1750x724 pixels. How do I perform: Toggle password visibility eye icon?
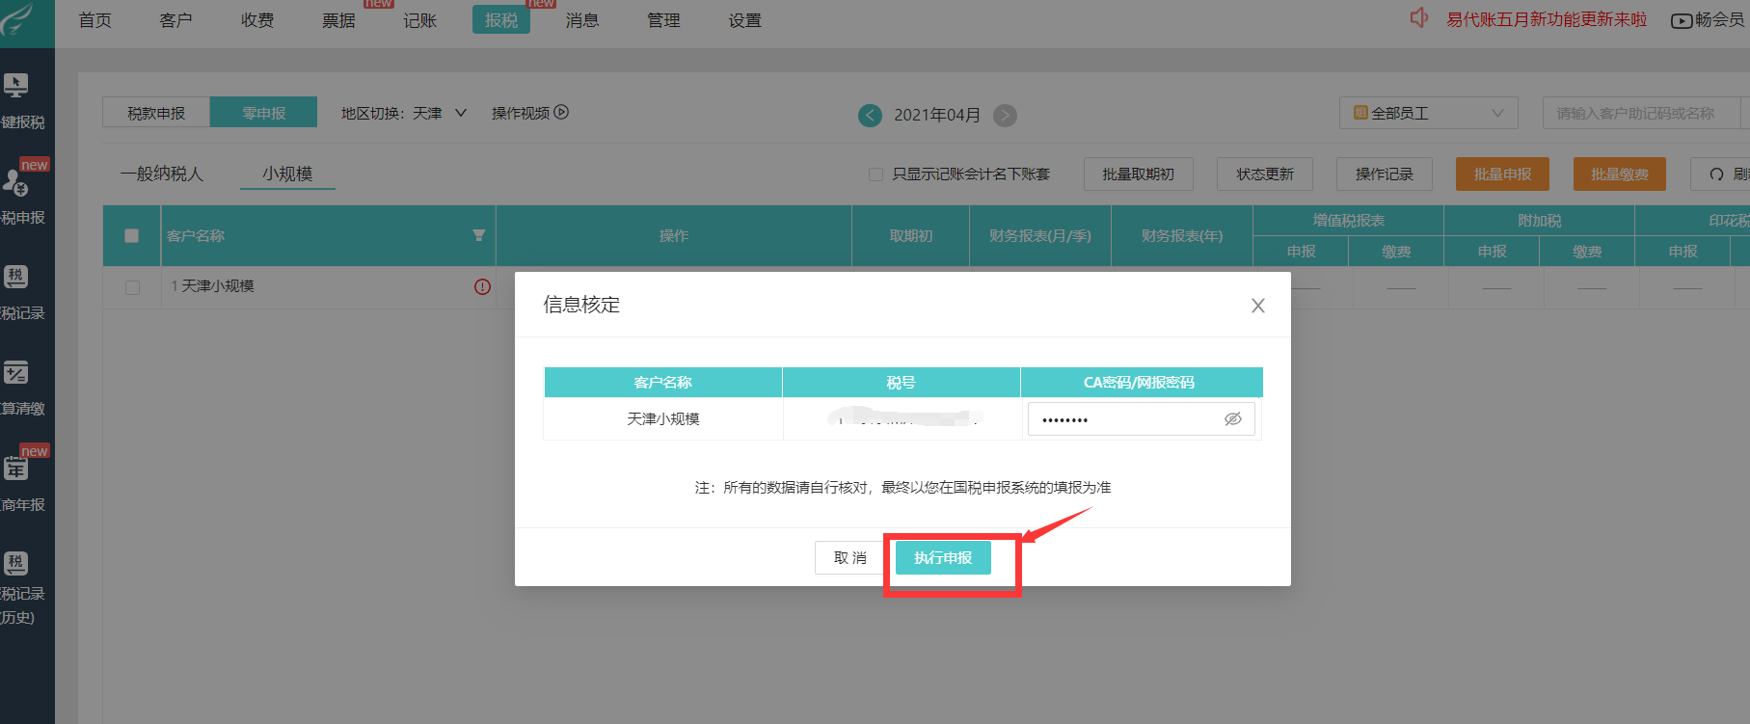(x=1232, y=419)
